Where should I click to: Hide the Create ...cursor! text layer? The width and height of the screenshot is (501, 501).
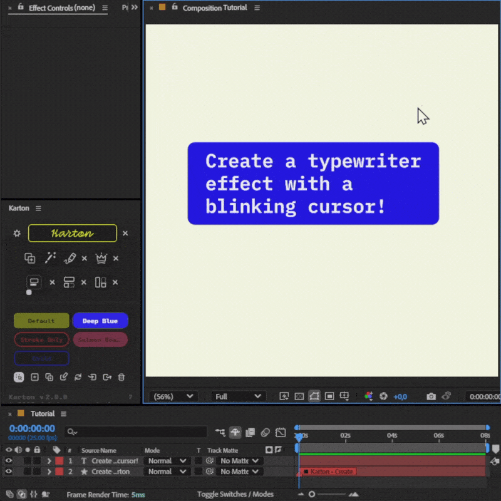[8, 460]
